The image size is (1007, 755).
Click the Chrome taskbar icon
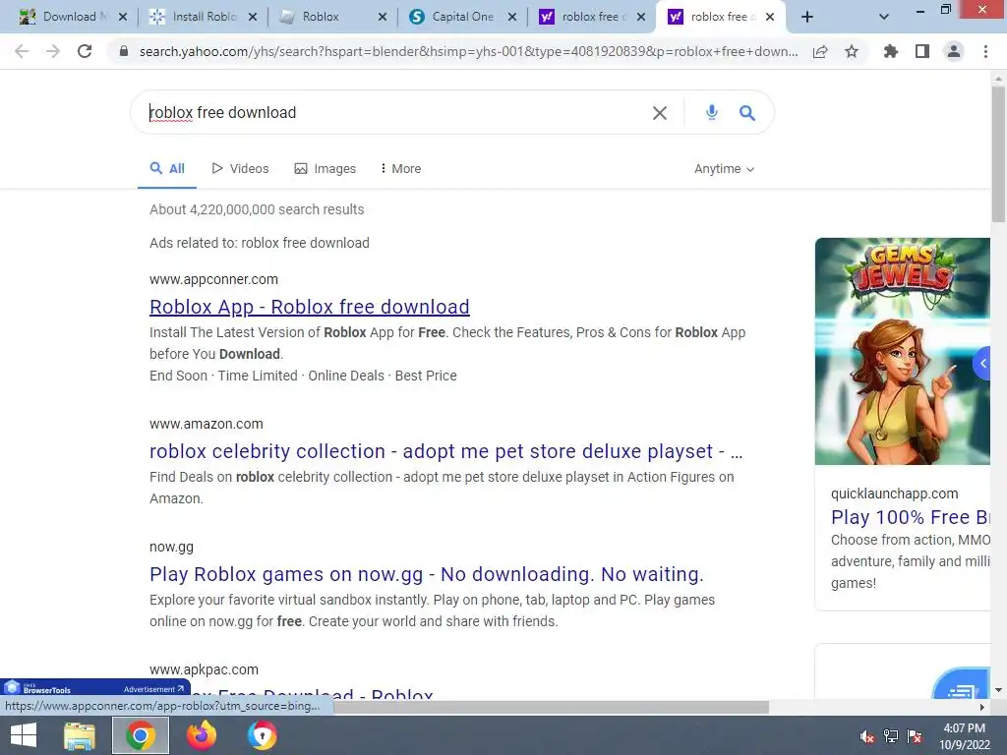click(x=141, y=735)
